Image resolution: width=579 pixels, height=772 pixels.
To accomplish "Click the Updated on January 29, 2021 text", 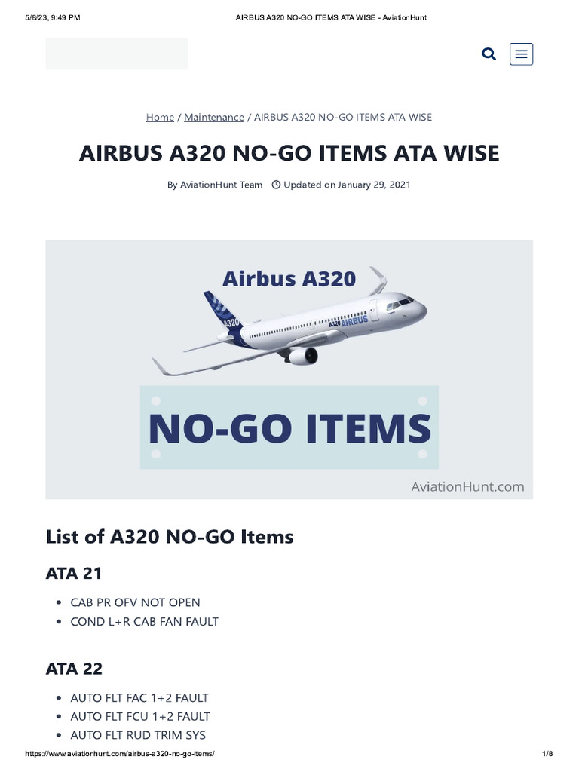I will click(347, 185).
